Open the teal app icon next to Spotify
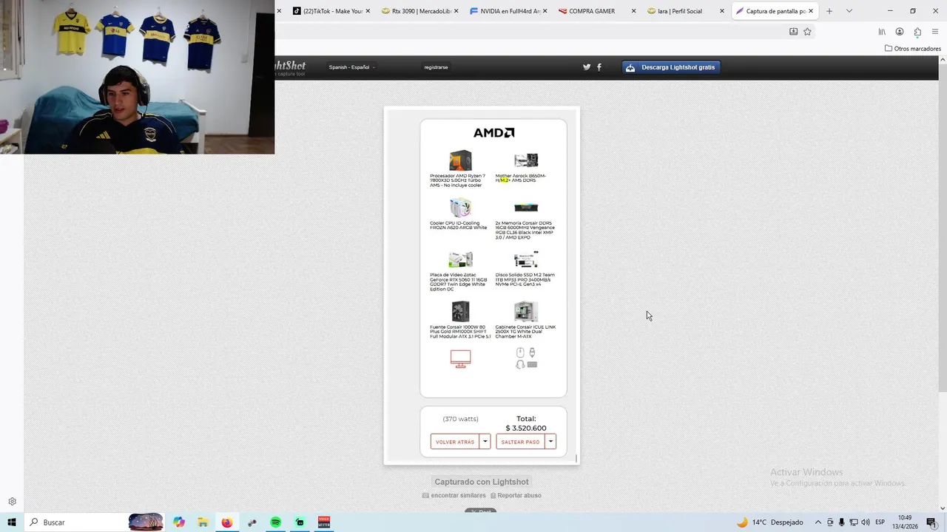The height and width of the screenshot is (532, 947). click(x=300, y=522)
